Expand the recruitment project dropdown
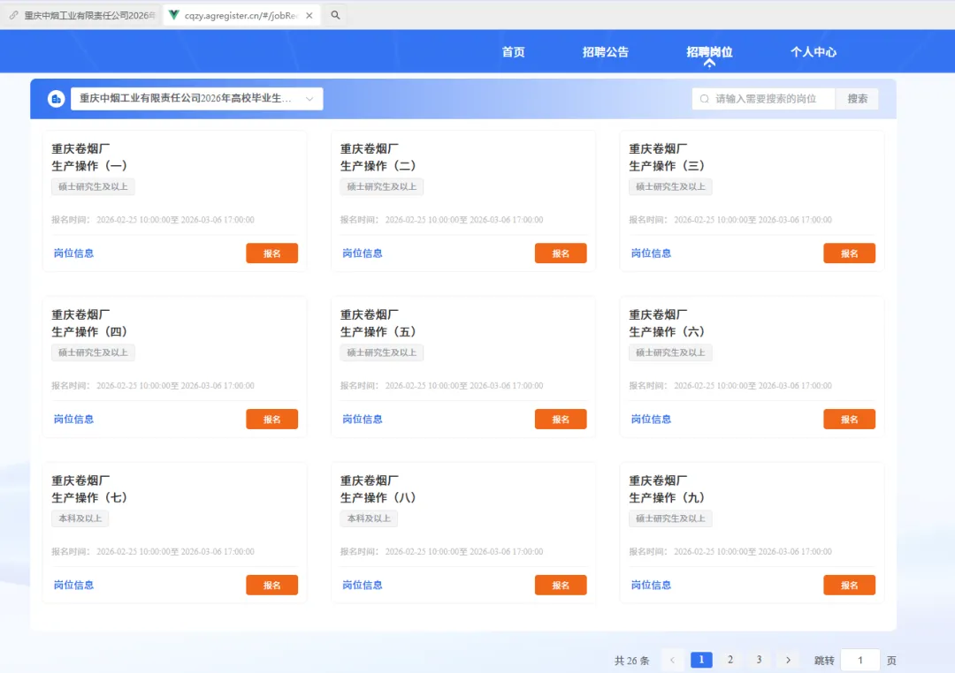955x673 pixels. [196, 99]
